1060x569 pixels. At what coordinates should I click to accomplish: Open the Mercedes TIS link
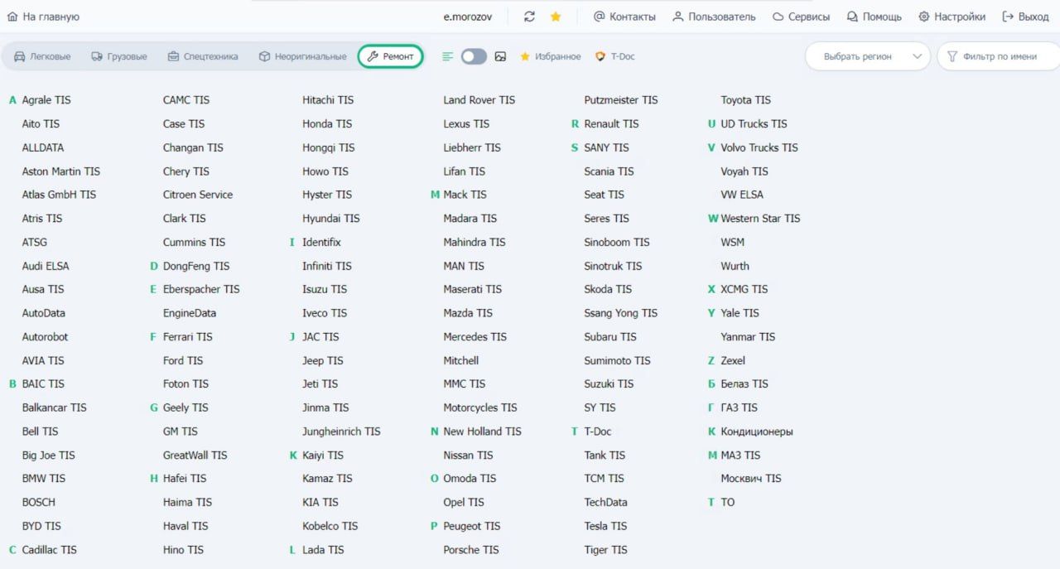pos(475,337)
